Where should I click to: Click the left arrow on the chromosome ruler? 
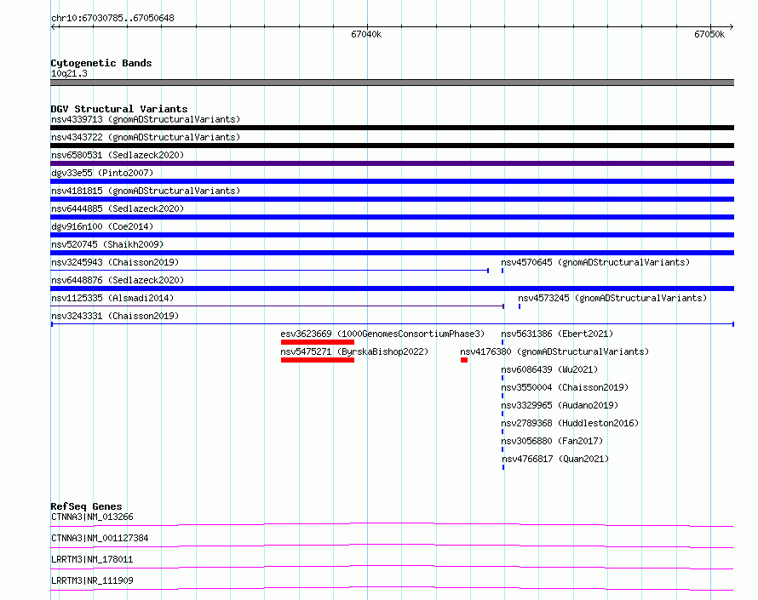tap(55, 27)
